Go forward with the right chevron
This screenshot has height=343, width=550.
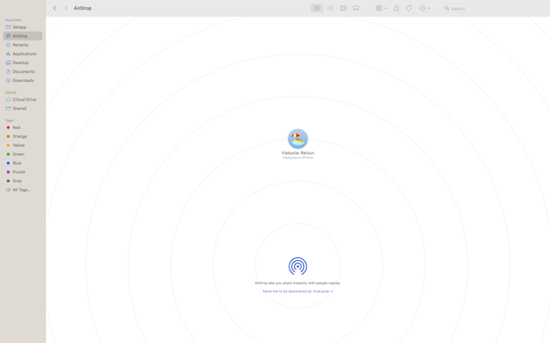[66, 8]
